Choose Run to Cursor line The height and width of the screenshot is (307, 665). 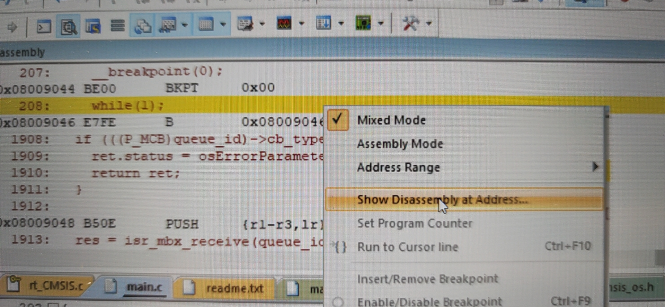(x=465, y=247)
